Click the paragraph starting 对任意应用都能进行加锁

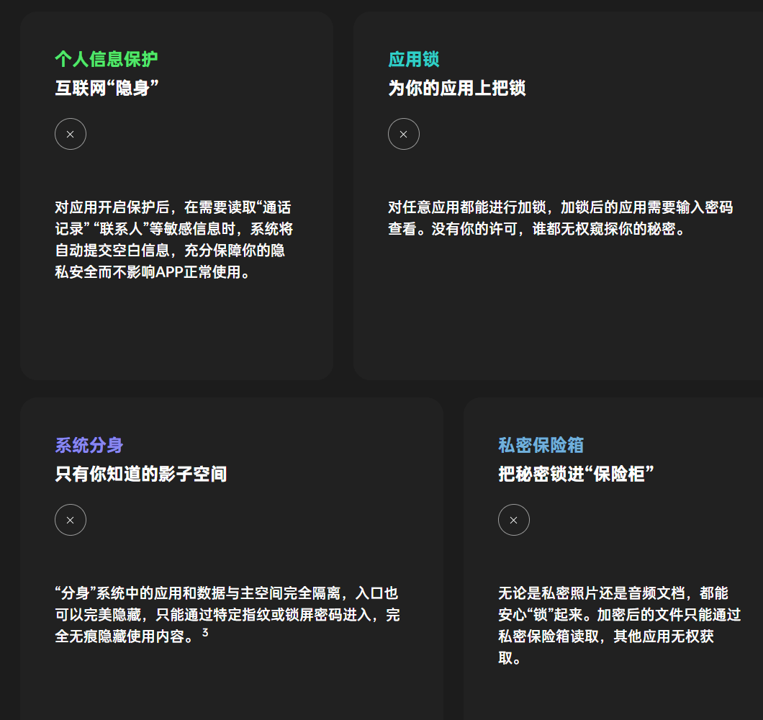561,218
